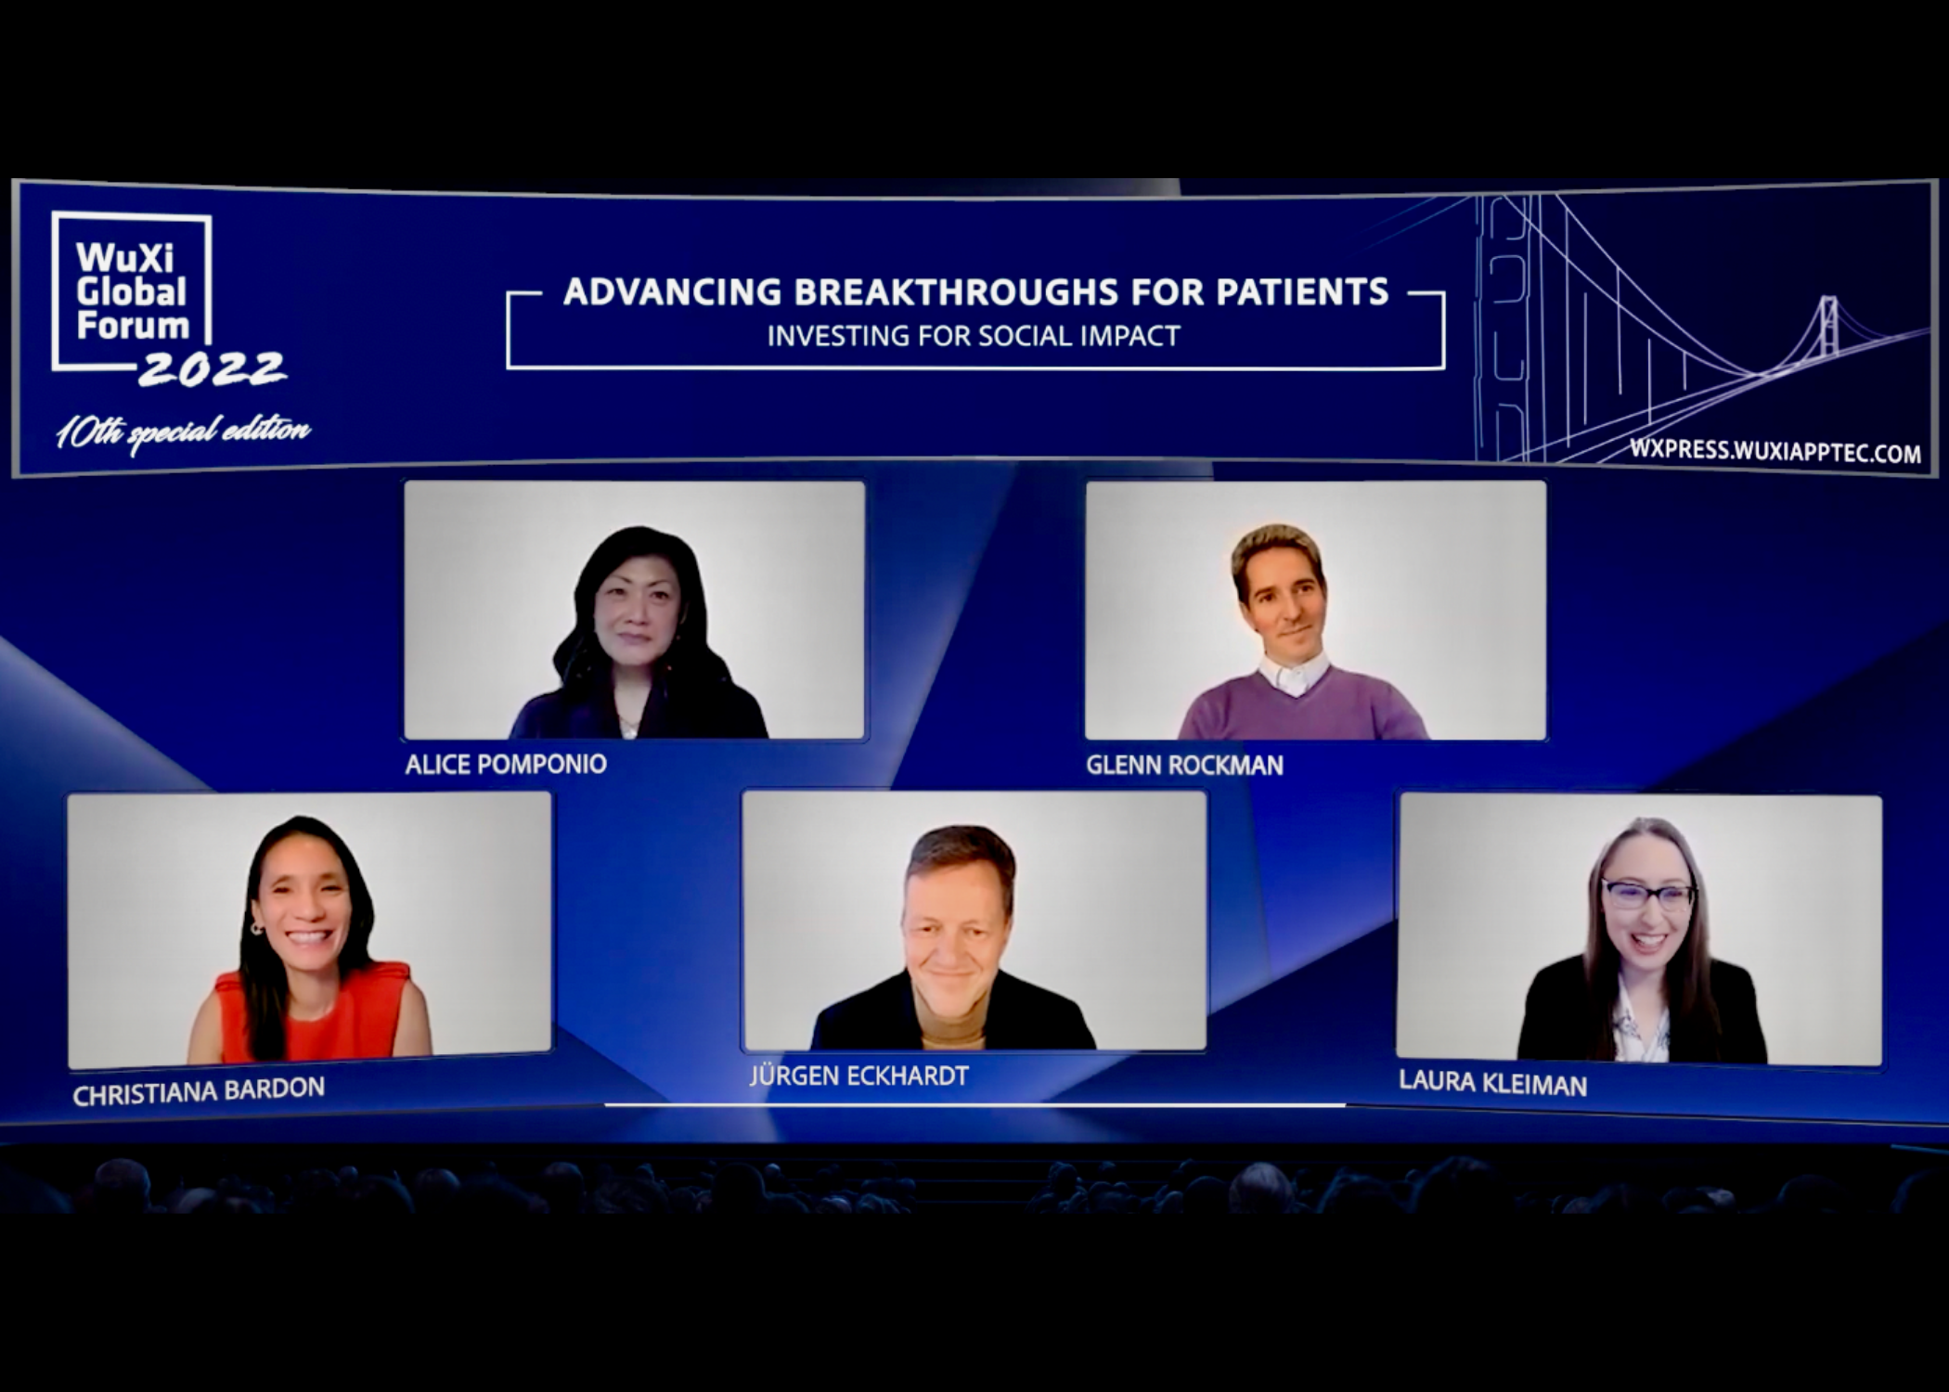Select the "INVESTING FOR SOCIAL IMPACT" subtitle
The height and width of the screenshot is (1392, 1949).
click(973, 337)
